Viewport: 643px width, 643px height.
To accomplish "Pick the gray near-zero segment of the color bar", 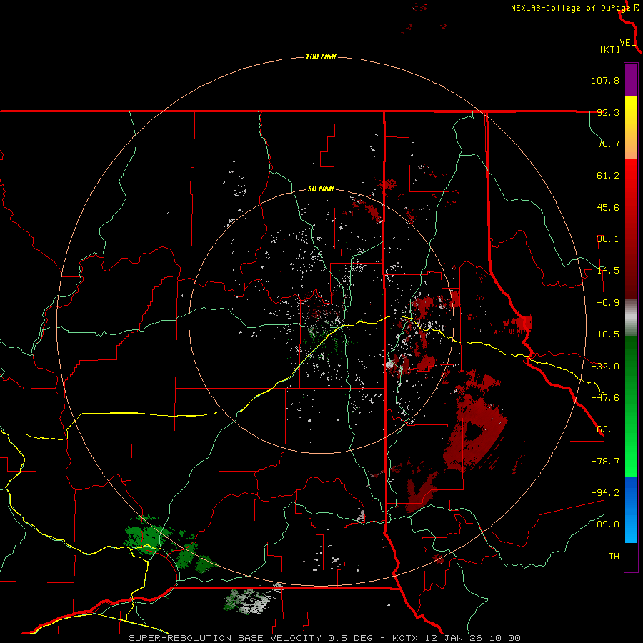I will tap(631, 318).
